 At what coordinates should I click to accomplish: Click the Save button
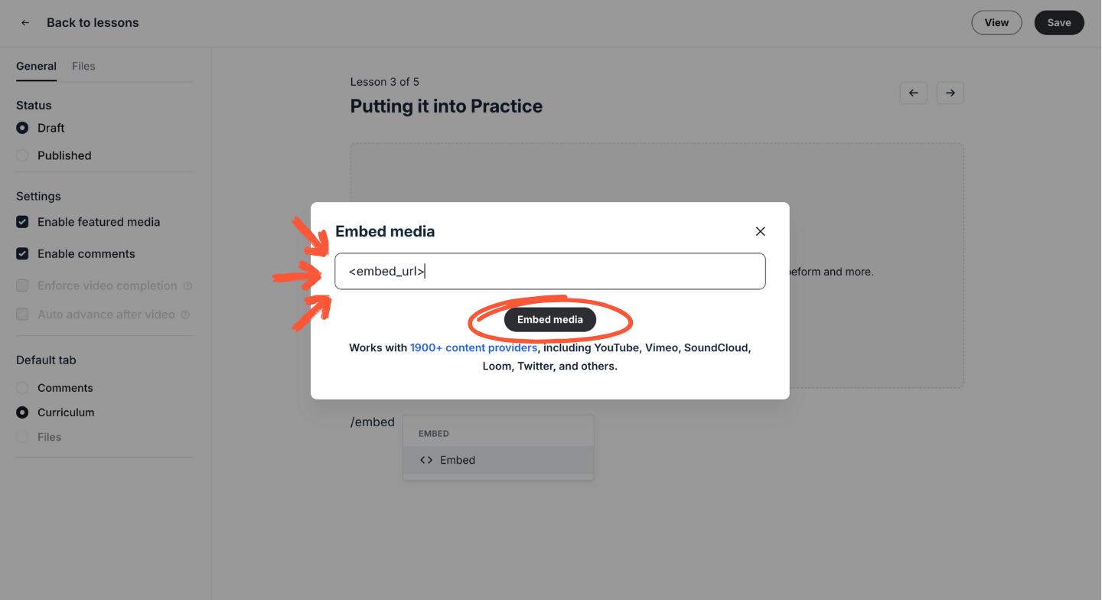pos(1058,23)
